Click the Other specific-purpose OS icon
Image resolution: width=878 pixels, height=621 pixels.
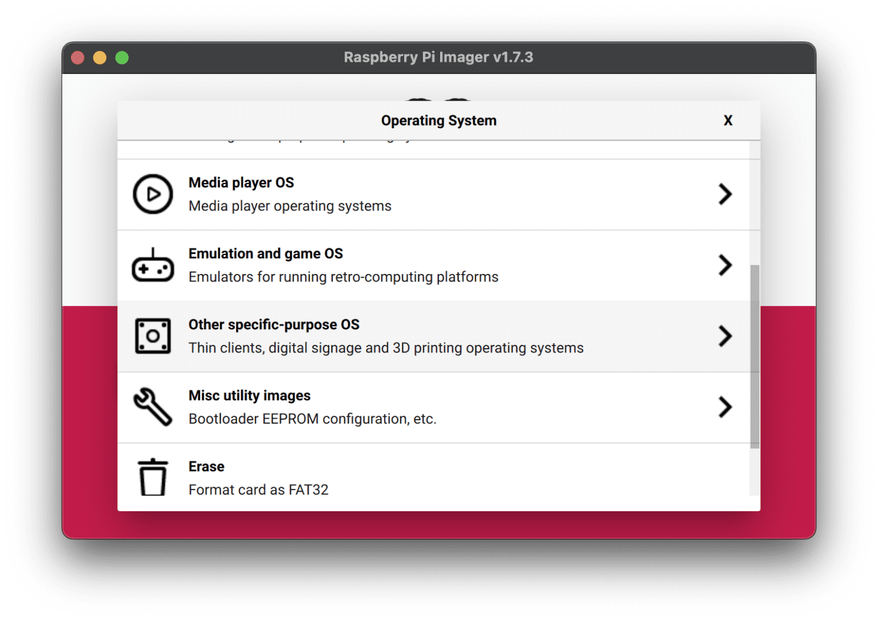point(153,336)
